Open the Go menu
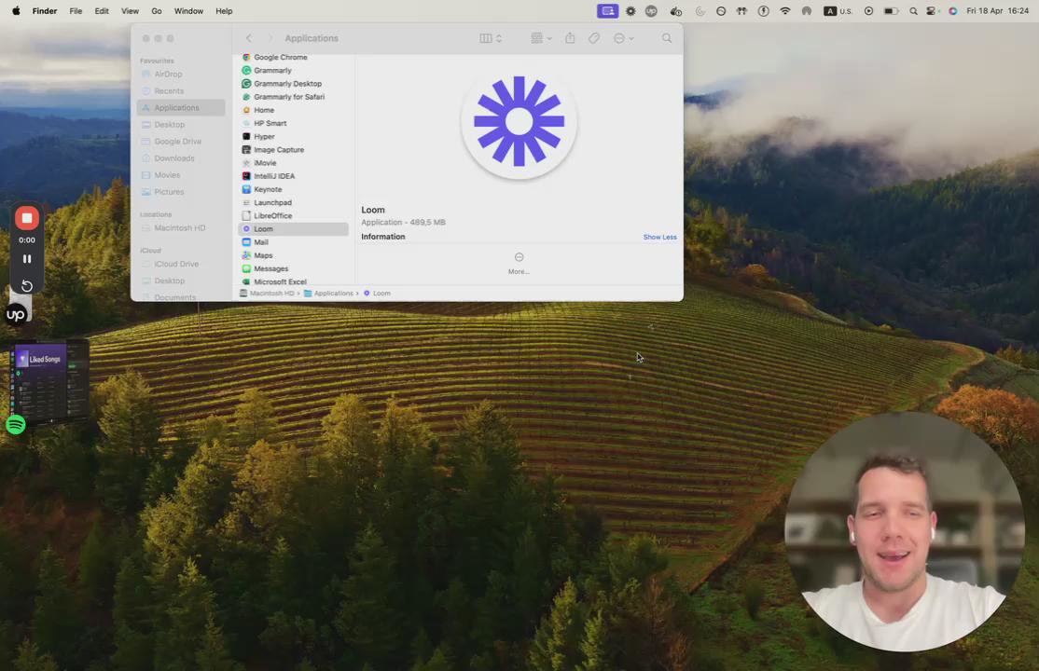This screenshot has height=671, width=1039. [x=157, y=10]
